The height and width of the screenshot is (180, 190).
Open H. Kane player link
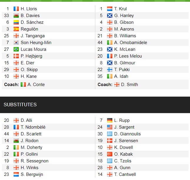coord(29,76)
